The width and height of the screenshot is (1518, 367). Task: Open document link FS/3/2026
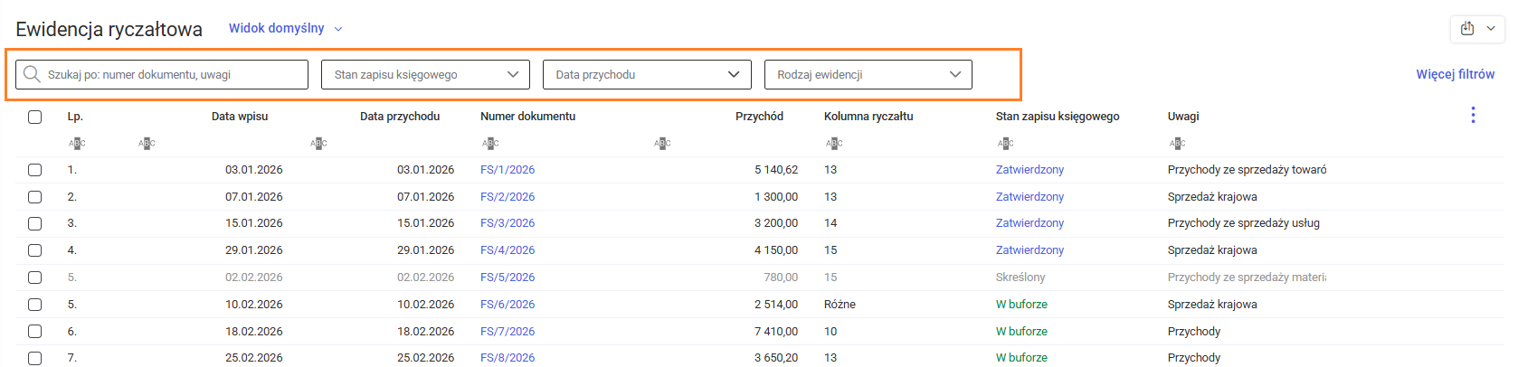(x=508, y=223)
